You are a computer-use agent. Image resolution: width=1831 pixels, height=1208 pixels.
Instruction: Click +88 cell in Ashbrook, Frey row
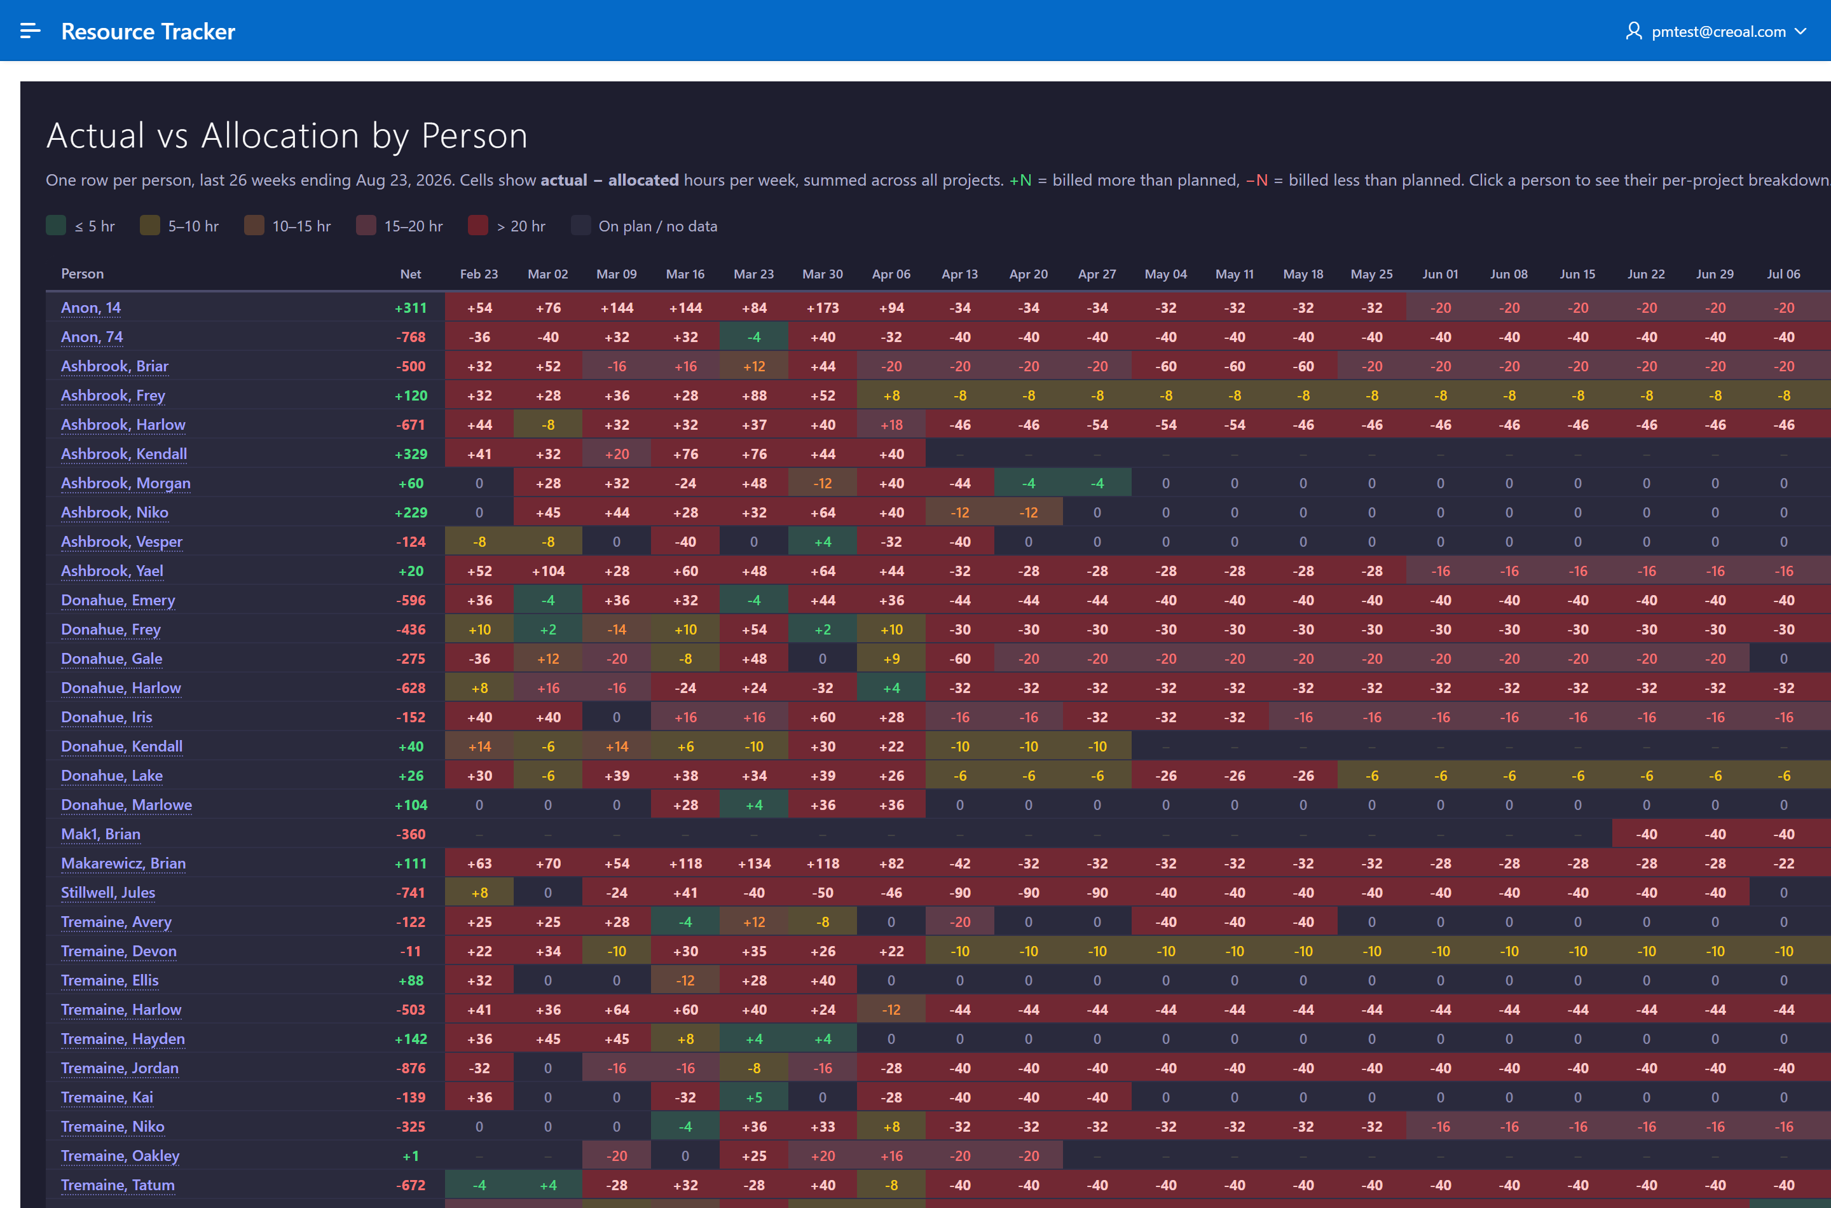[754, 395]
